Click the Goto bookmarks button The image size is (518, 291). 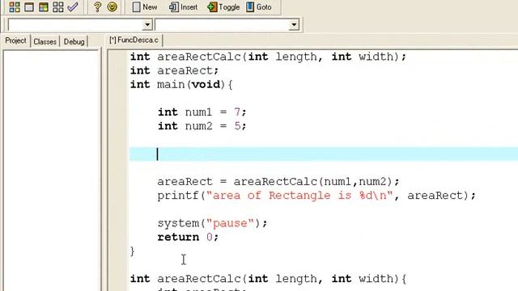click(x=259, y=7)
